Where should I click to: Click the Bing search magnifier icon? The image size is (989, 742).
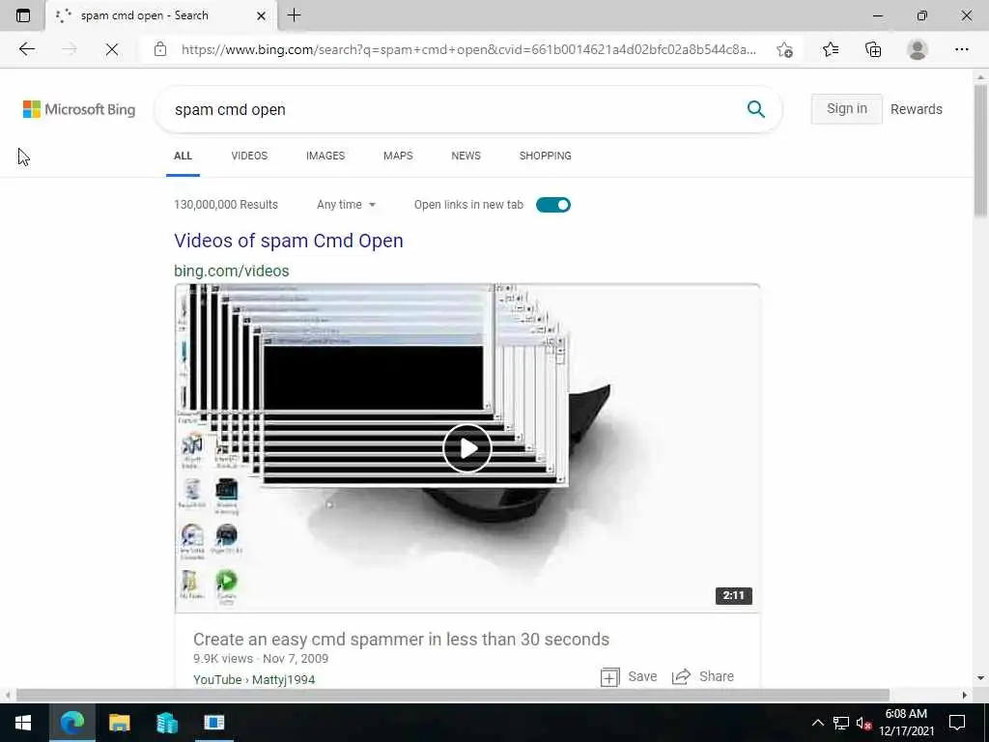[755, 109]
